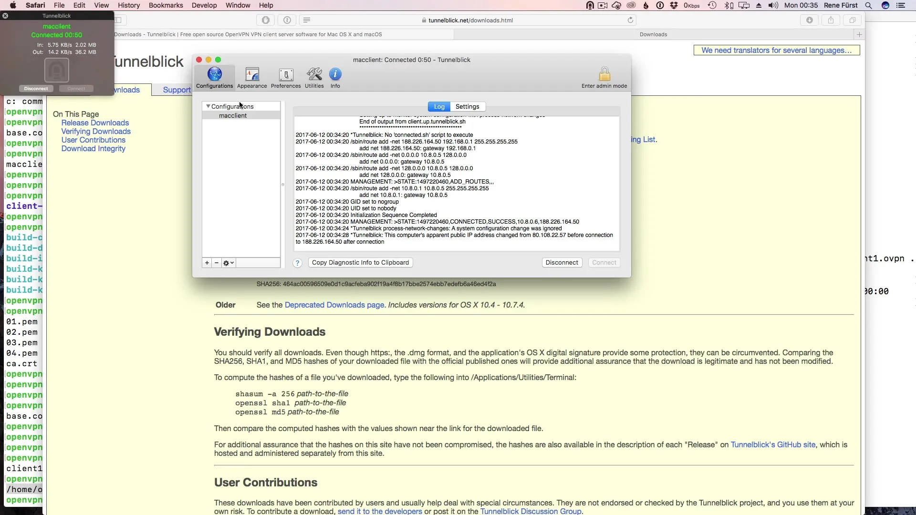Open the Utilities pane in Tunnelblick
This screenshot has height=515, width=916.
pyautogui.click(x=314, y=78)
